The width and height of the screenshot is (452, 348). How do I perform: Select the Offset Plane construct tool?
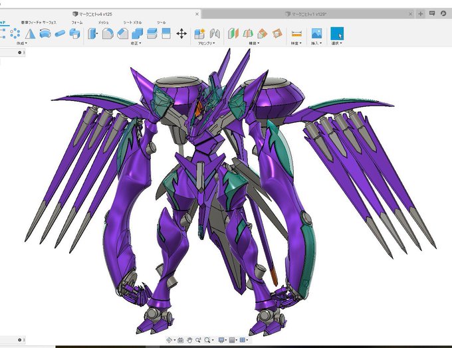pyautogui.click(x=233, y=34)
